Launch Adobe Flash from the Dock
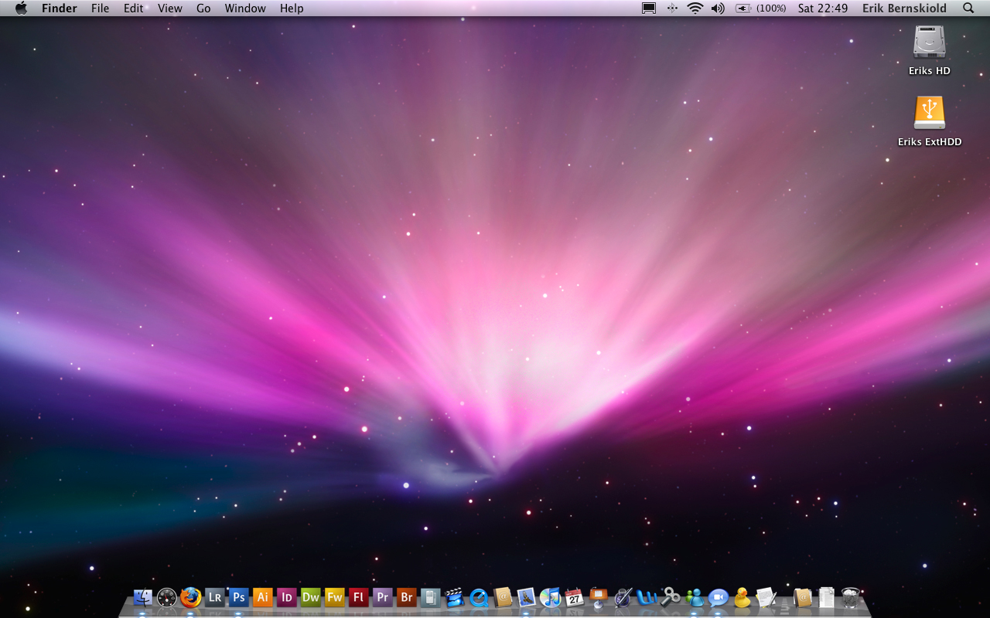Viewport: 990px width, 618px height. click(x=358, y=597)
